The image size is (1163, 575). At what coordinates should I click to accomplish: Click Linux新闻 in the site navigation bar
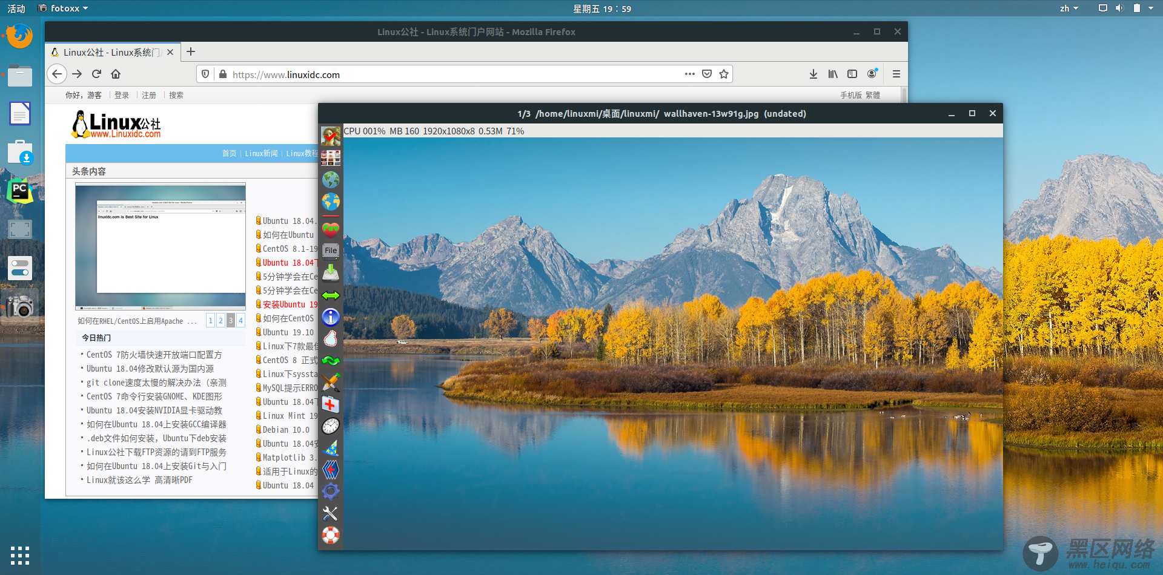pos(261,153)
